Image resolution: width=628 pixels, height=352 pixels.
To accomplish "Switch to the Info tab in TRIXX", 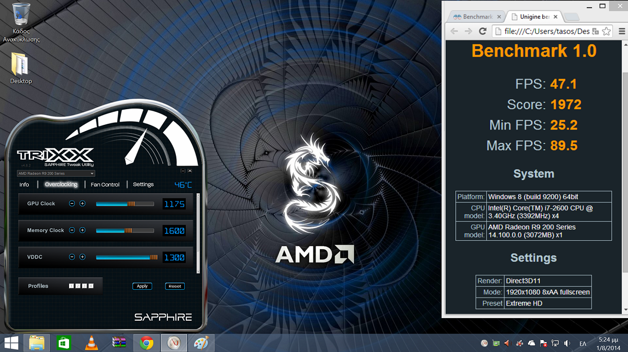I will 24,184.
